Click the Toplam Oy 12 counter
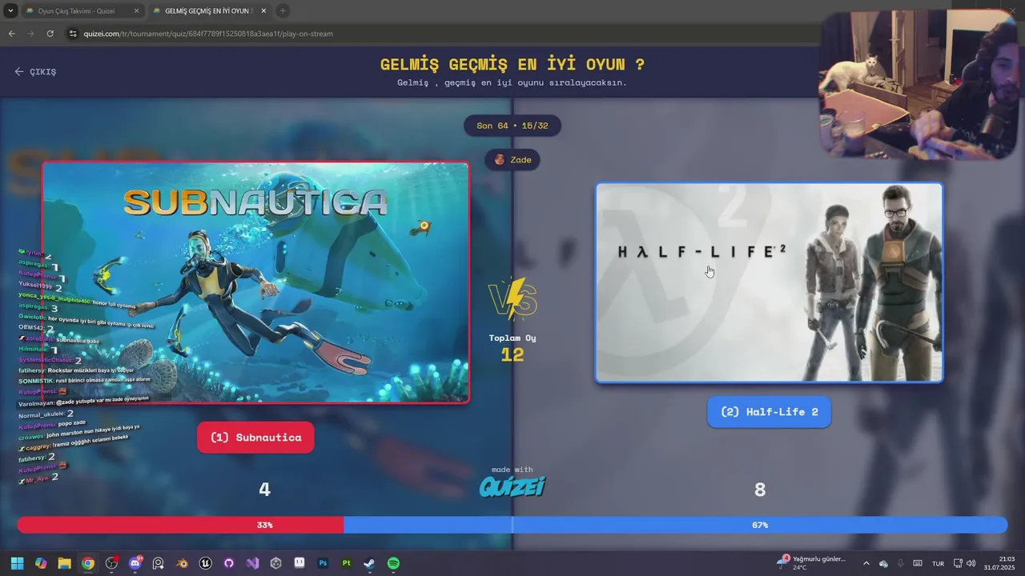 (x=512, y=348)
